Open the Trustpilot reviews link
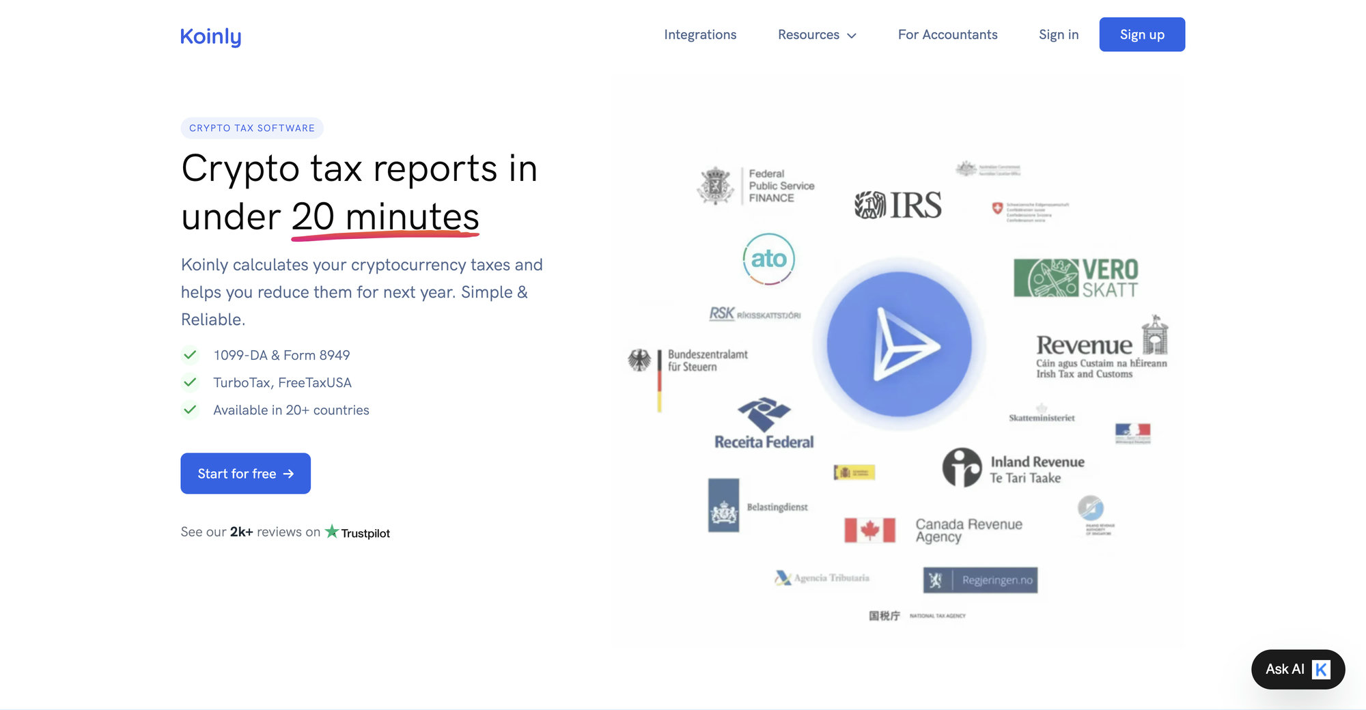1366x710 pixels. 357,532
